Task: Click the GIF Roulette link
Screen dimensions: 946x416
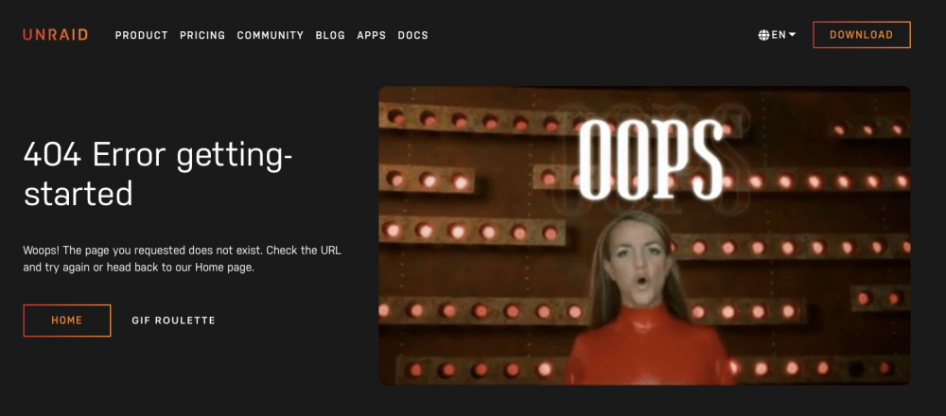Action: pyautogui.click(x=174, y=321)
